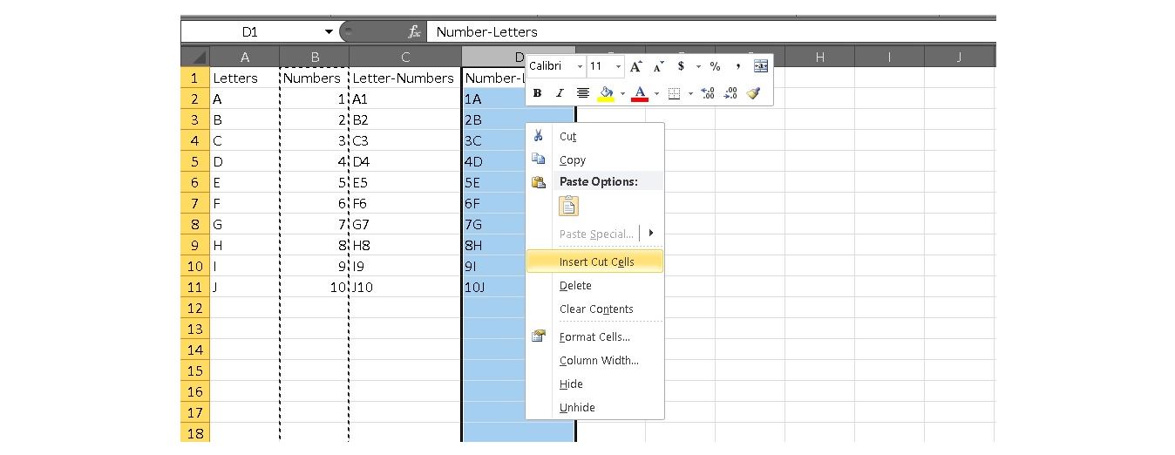Expand borders dropdown arrow

pyautogui.click(x=689, y=93)
